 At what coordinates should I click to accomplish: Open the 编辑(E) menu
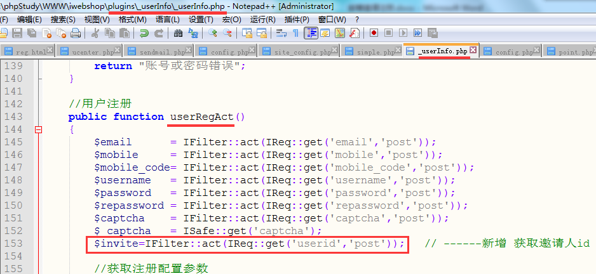tap(29, 20)
